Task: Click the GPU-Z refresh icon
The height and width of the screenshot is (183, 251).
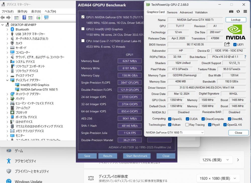Action: point(238,11)
